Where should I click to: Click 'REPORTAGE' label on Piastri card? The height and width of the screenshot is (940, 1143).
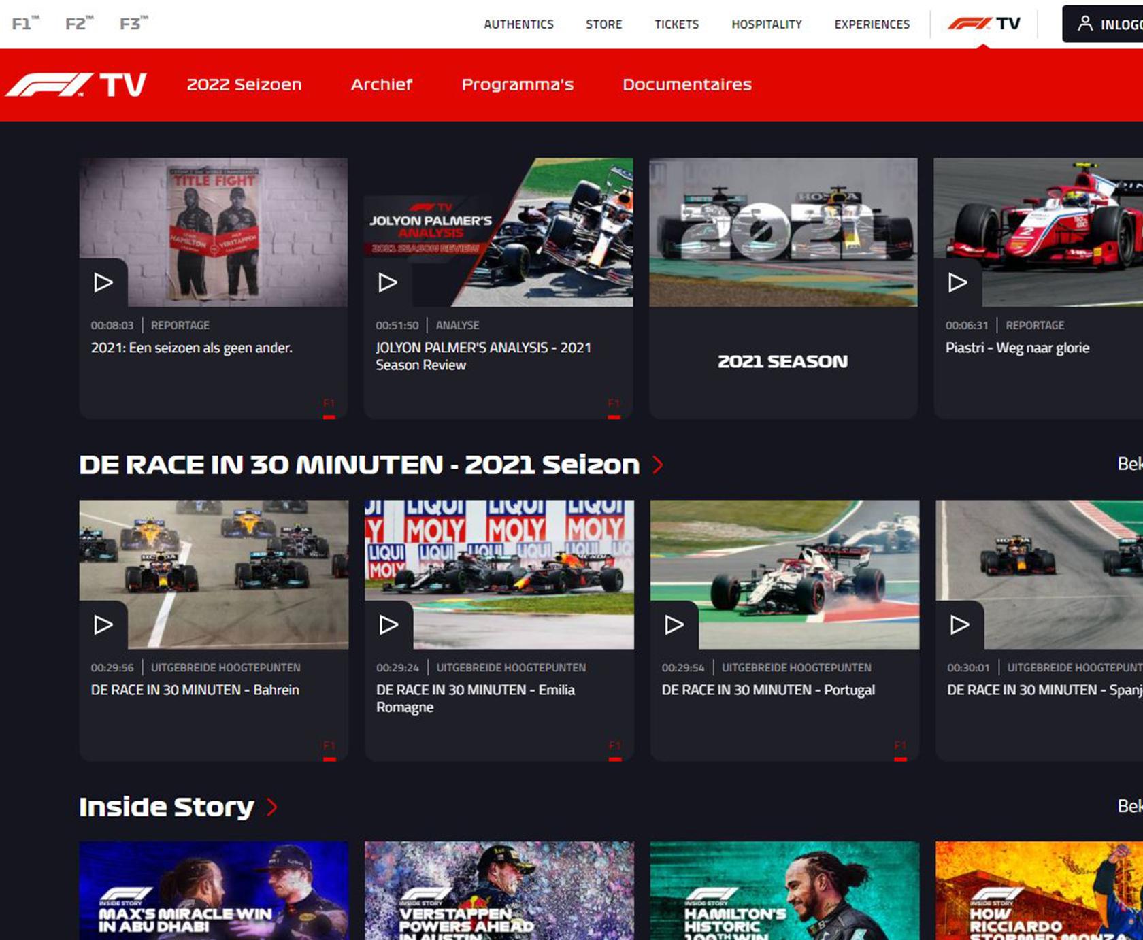(x=1035, y=325)
